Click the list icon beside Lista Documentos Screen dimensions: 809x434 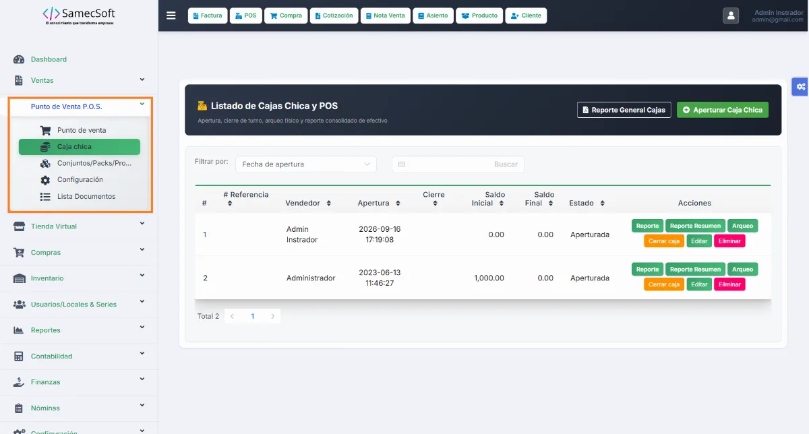(x=45, y=197)
